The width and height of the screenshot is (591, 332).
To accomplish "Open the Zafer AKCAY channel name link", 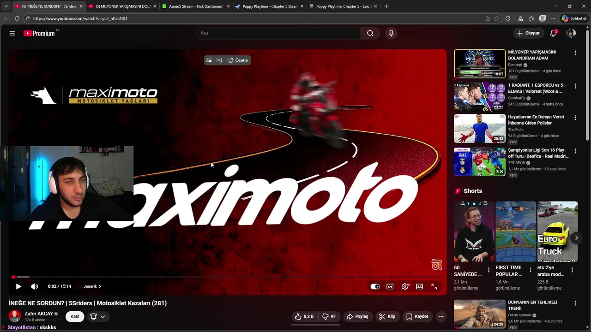I will click(39, 314).
